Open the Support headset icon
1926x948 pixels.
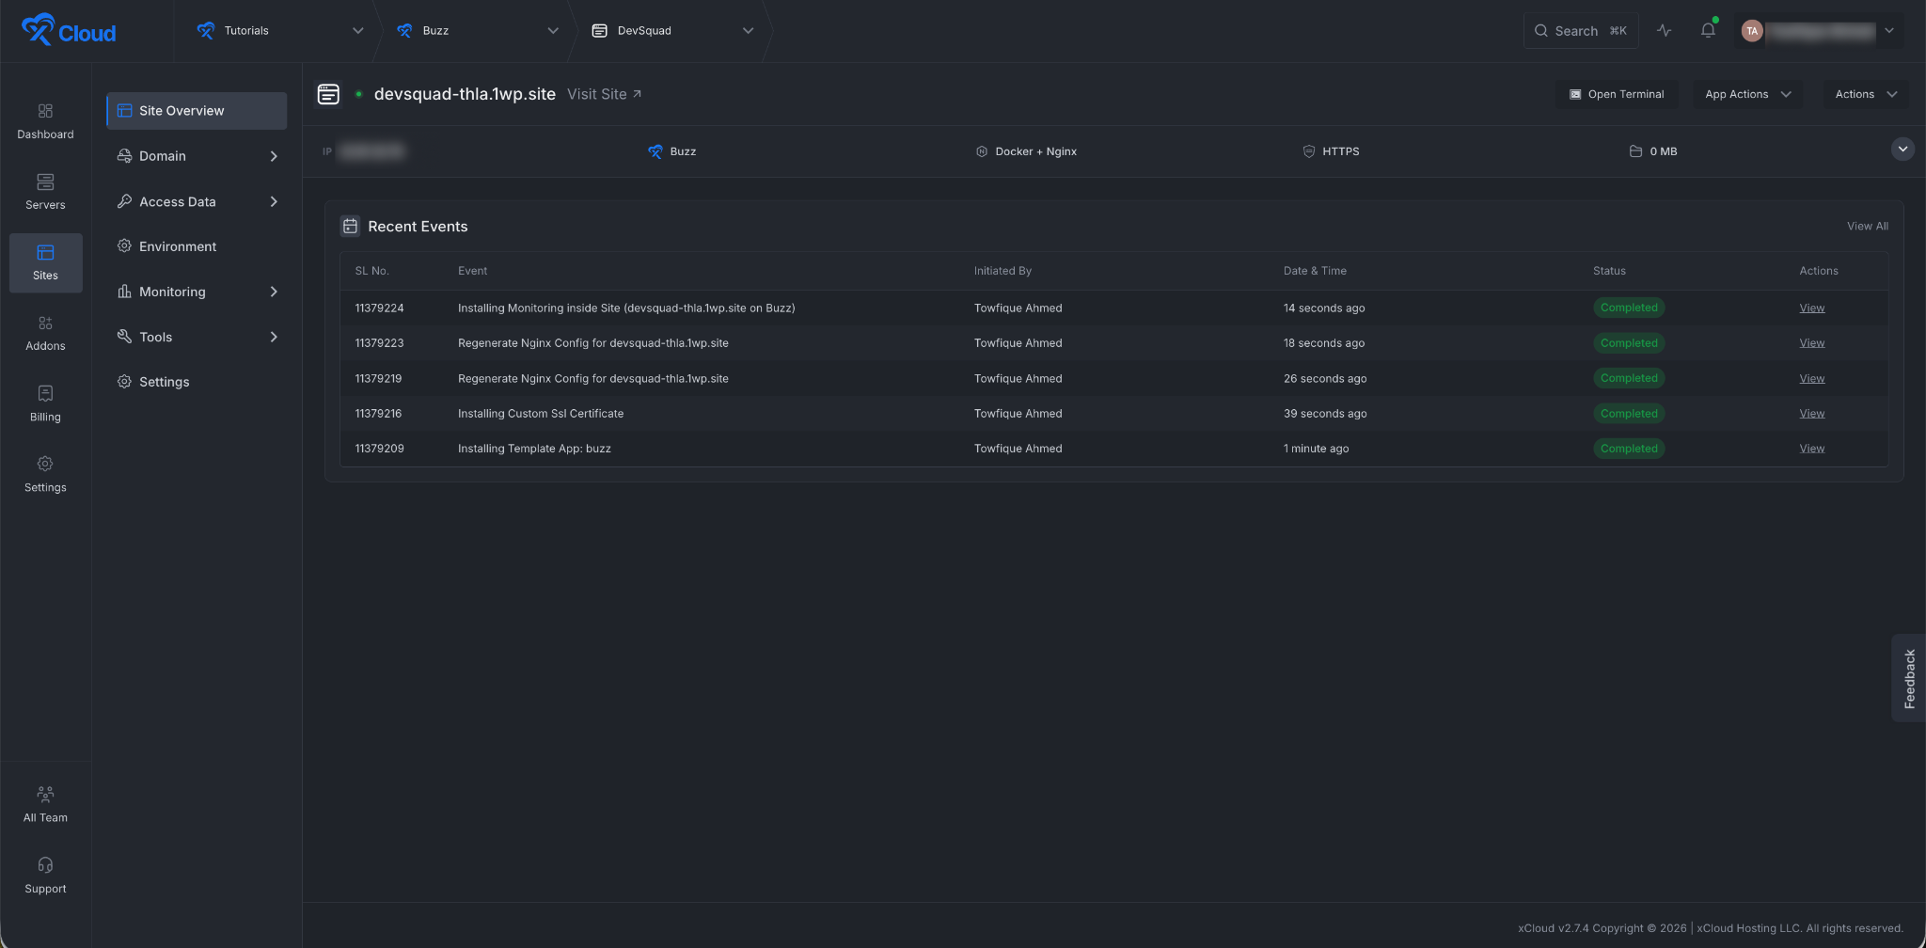click(x=45, y=865)
